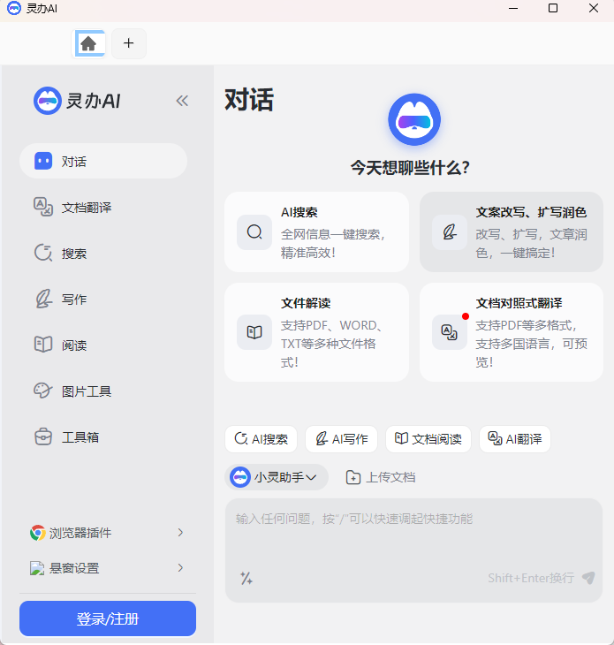
Task: Open 搜索 in the sidebar
Action: tap(103, 253)
